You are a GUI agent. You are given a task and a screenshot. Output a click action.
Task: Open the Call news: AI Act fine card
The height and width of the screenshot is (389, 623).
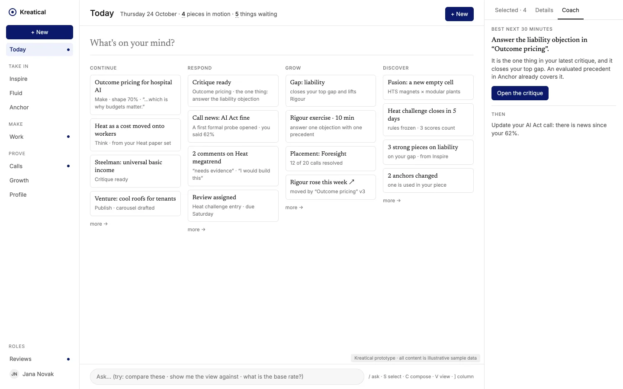[233, 126]
